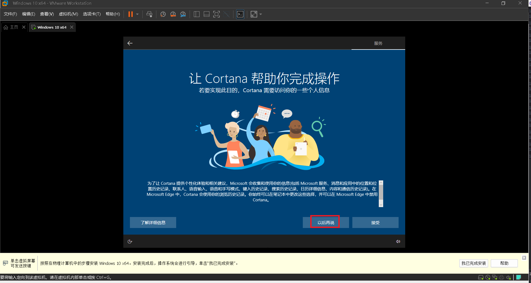Pause the virtual machine with the orange button

[x=130, y=14]
